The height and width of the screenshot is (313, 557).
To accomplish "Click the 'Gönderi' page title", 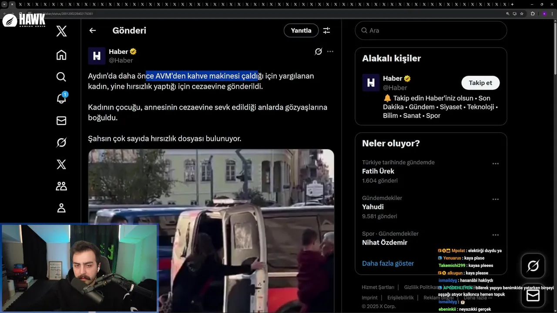I will 129,30.
